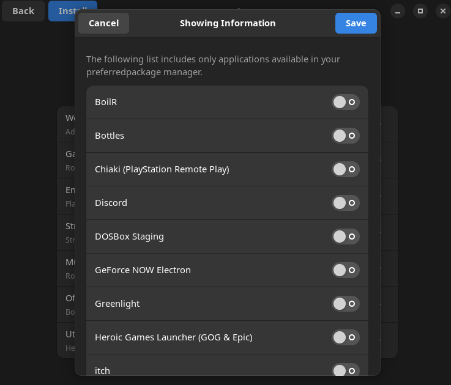
Task: Toggle Chiaki (PlayStation Remote Play) switch
Action: tap(346, 169)
